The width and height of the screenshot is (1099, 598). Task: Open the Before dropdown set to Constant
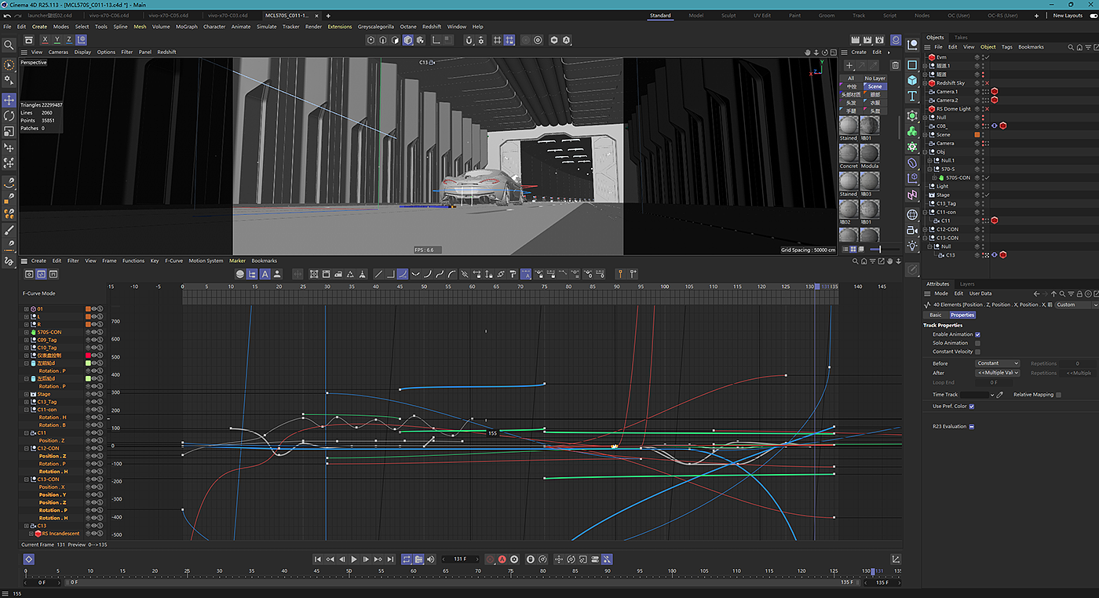click(x=997, y=363)
